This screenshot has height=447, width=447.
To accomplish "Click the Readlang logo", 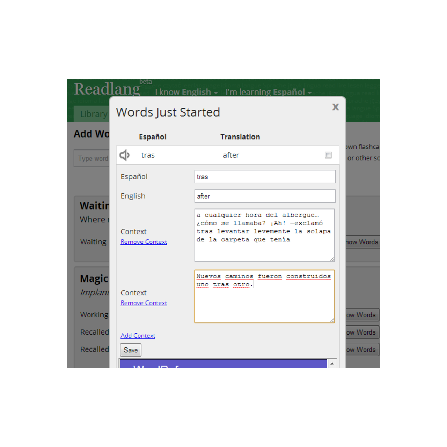I will click(107, 90).
